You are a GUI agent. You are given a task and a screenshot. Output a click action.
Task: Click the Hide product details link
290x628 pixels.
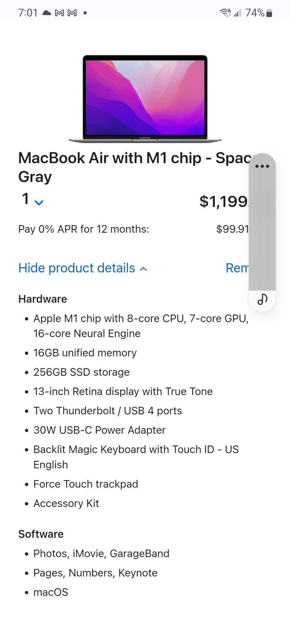pyautogui.click(x=77, y=268)
